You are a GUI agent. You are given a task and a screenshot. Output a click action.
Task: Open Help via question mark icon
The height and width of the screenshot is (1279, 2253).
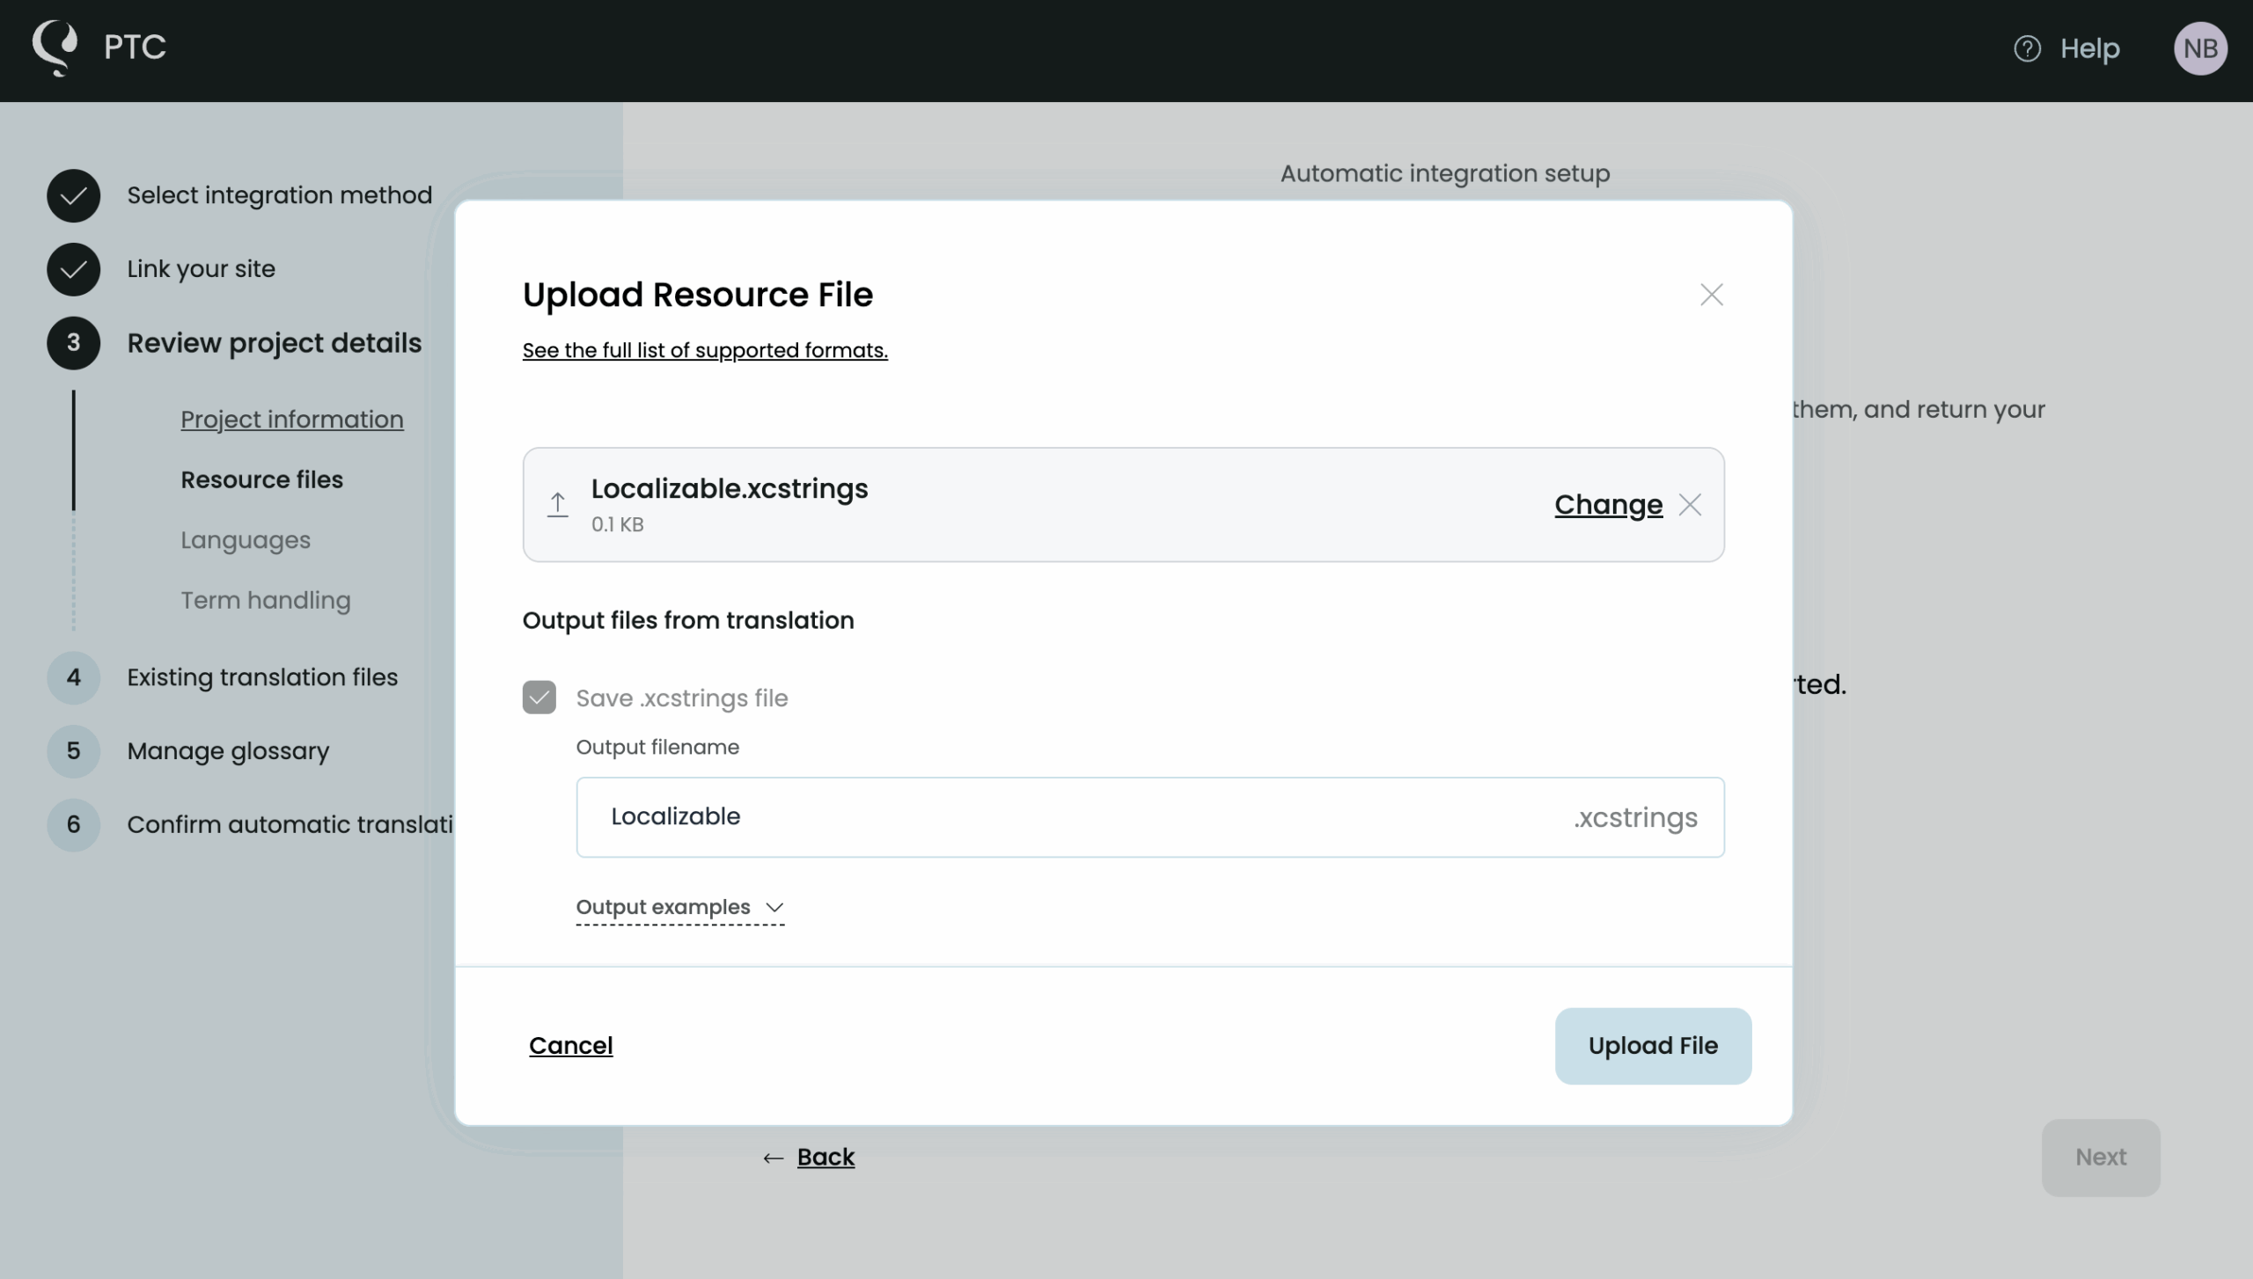click(2027, 48)
